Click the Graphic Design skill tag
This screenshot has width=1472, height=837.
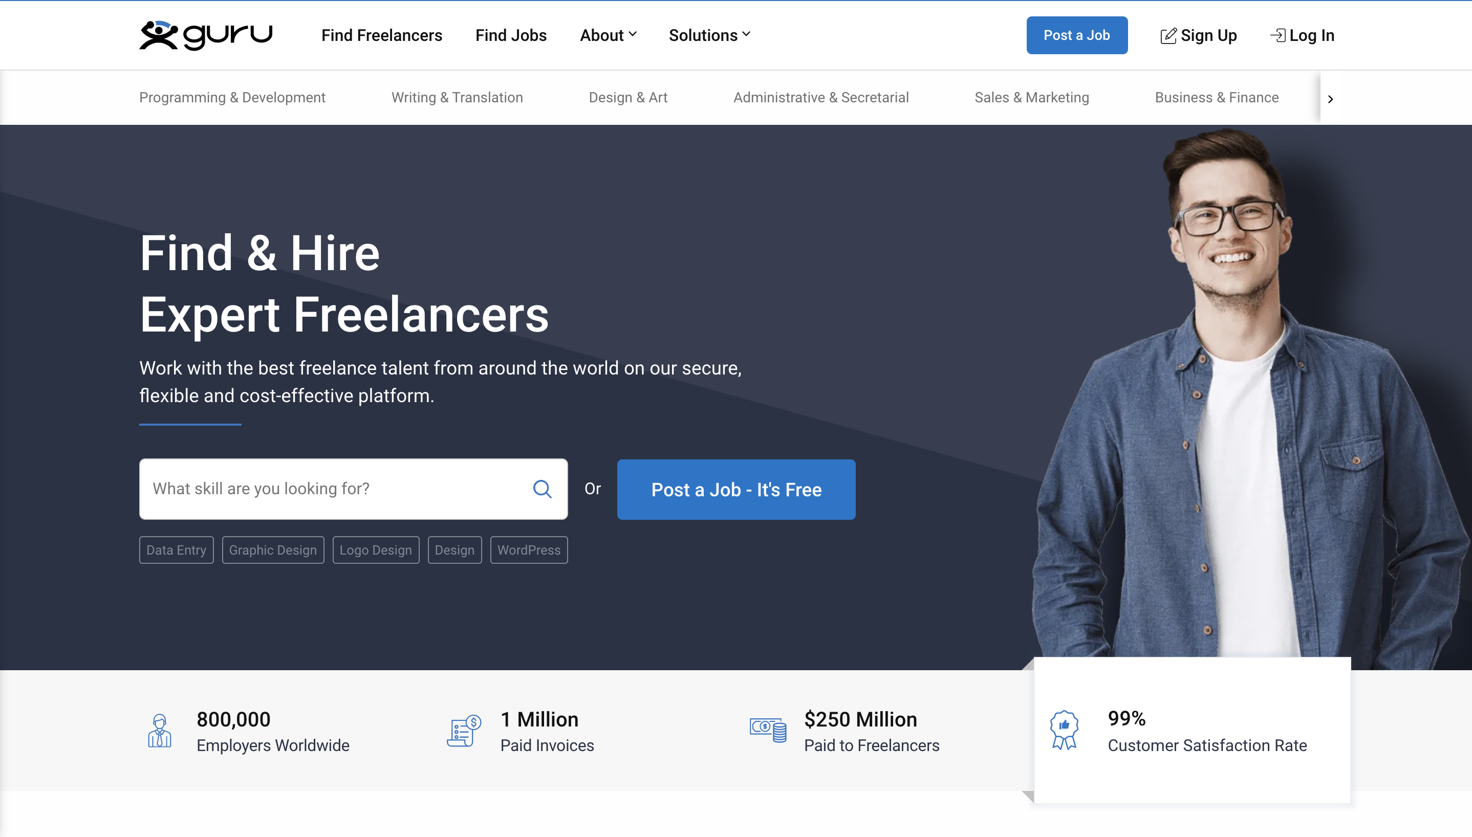273,549
